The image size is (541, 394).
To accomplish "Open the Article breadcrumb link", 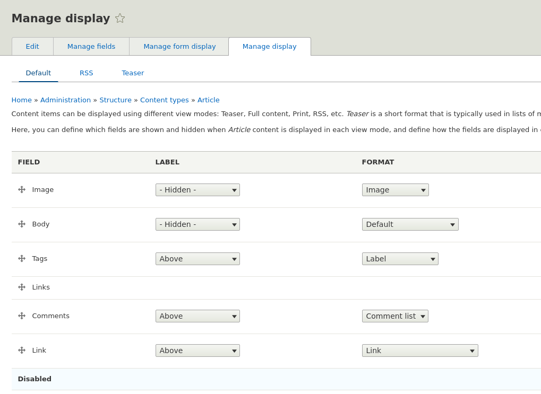I will click(209, 100).
